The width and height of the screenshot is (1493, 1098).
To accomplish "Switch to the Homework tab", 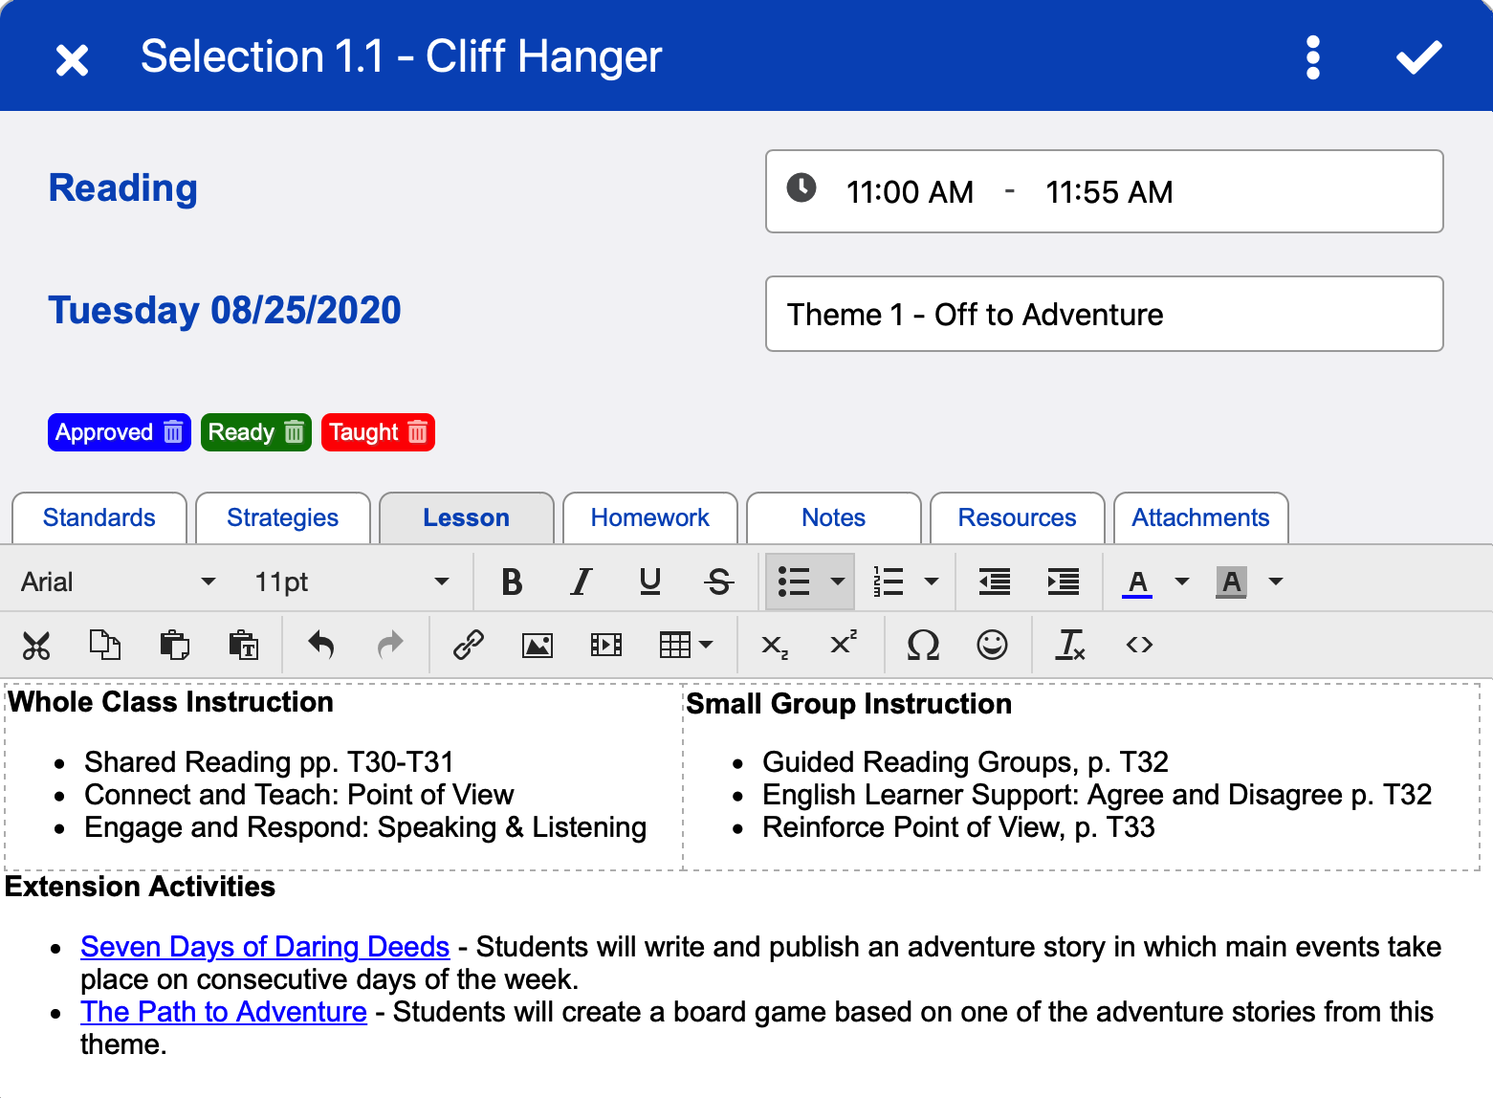I will click(x=649, y=517).
